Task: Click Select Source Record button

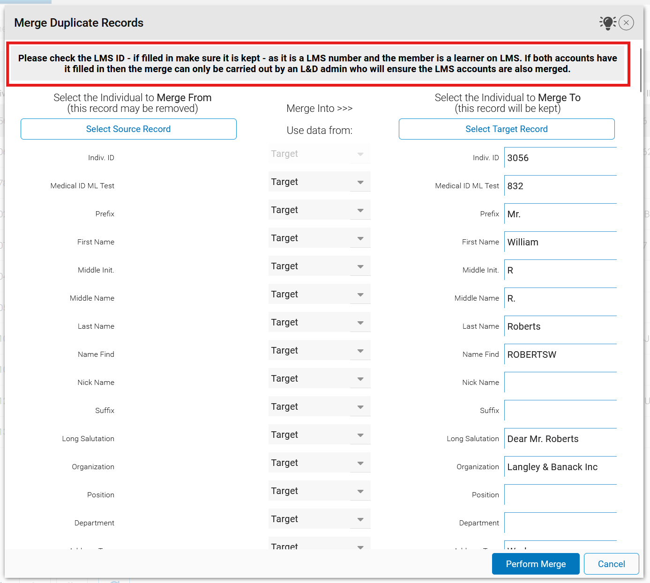Action: pos(128,129)
